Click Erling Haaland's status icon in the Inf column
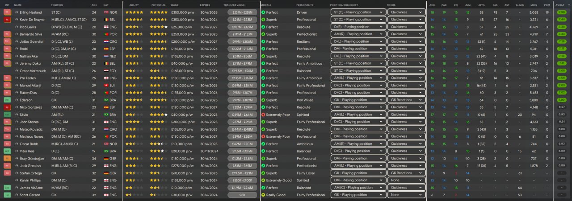Image resolution: width=572 pixels, height=201 pixels. tap(7, 12)
